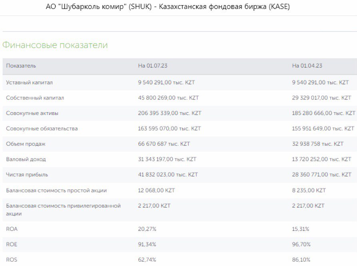Click the 91,34% ROE value
The height and width of the screenshot is (266, 357).
click(x=147, y=244)
